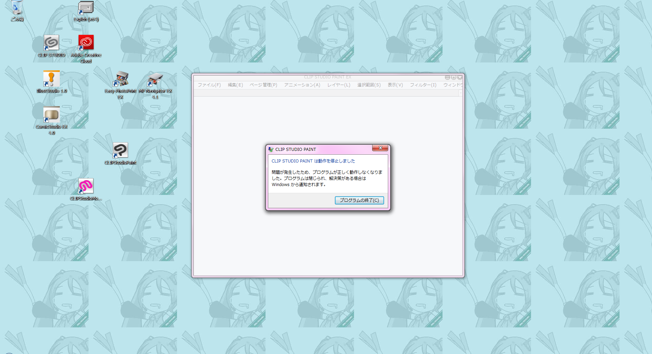Close the CLIP STUDIO PAINT error dialog
This screenshot has width=652, height=354.
tap(380, 148)
